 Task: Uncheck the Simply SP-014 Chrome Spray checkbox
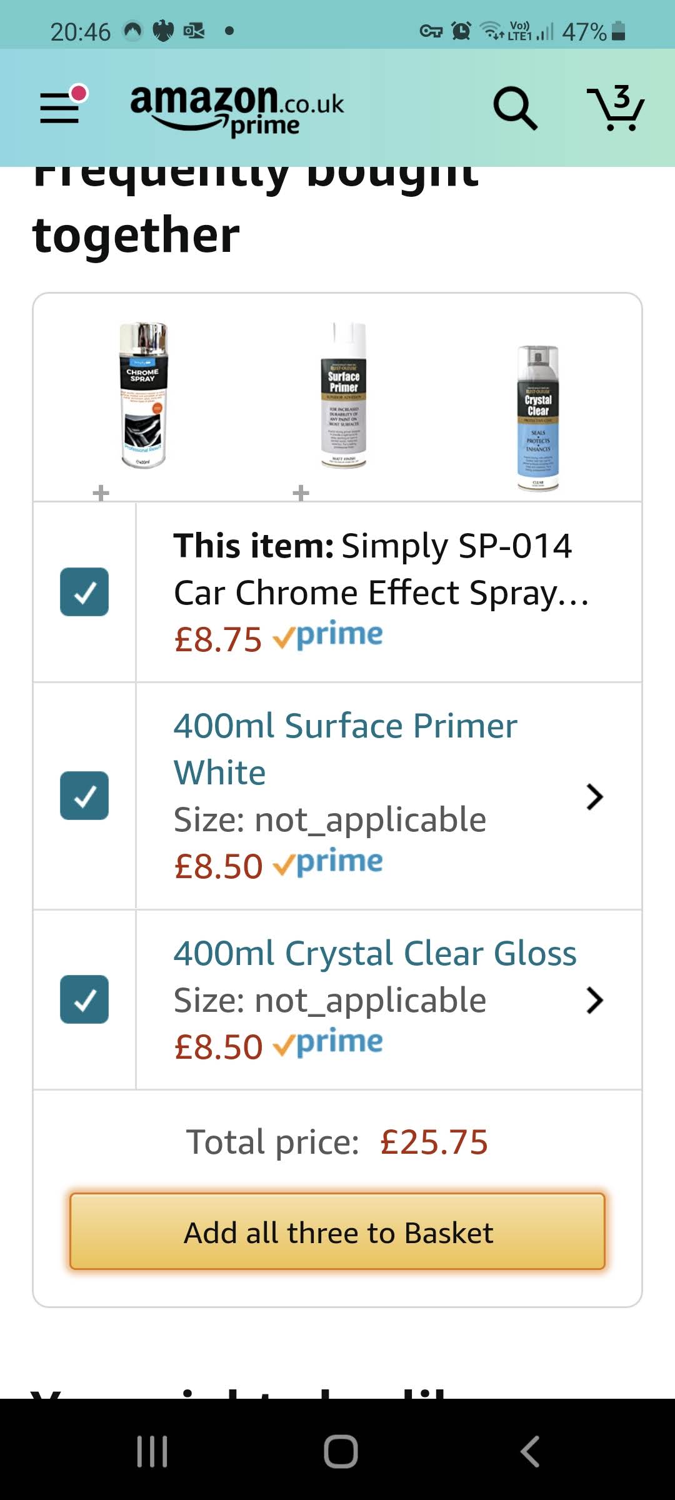click(x=84, y=592)
